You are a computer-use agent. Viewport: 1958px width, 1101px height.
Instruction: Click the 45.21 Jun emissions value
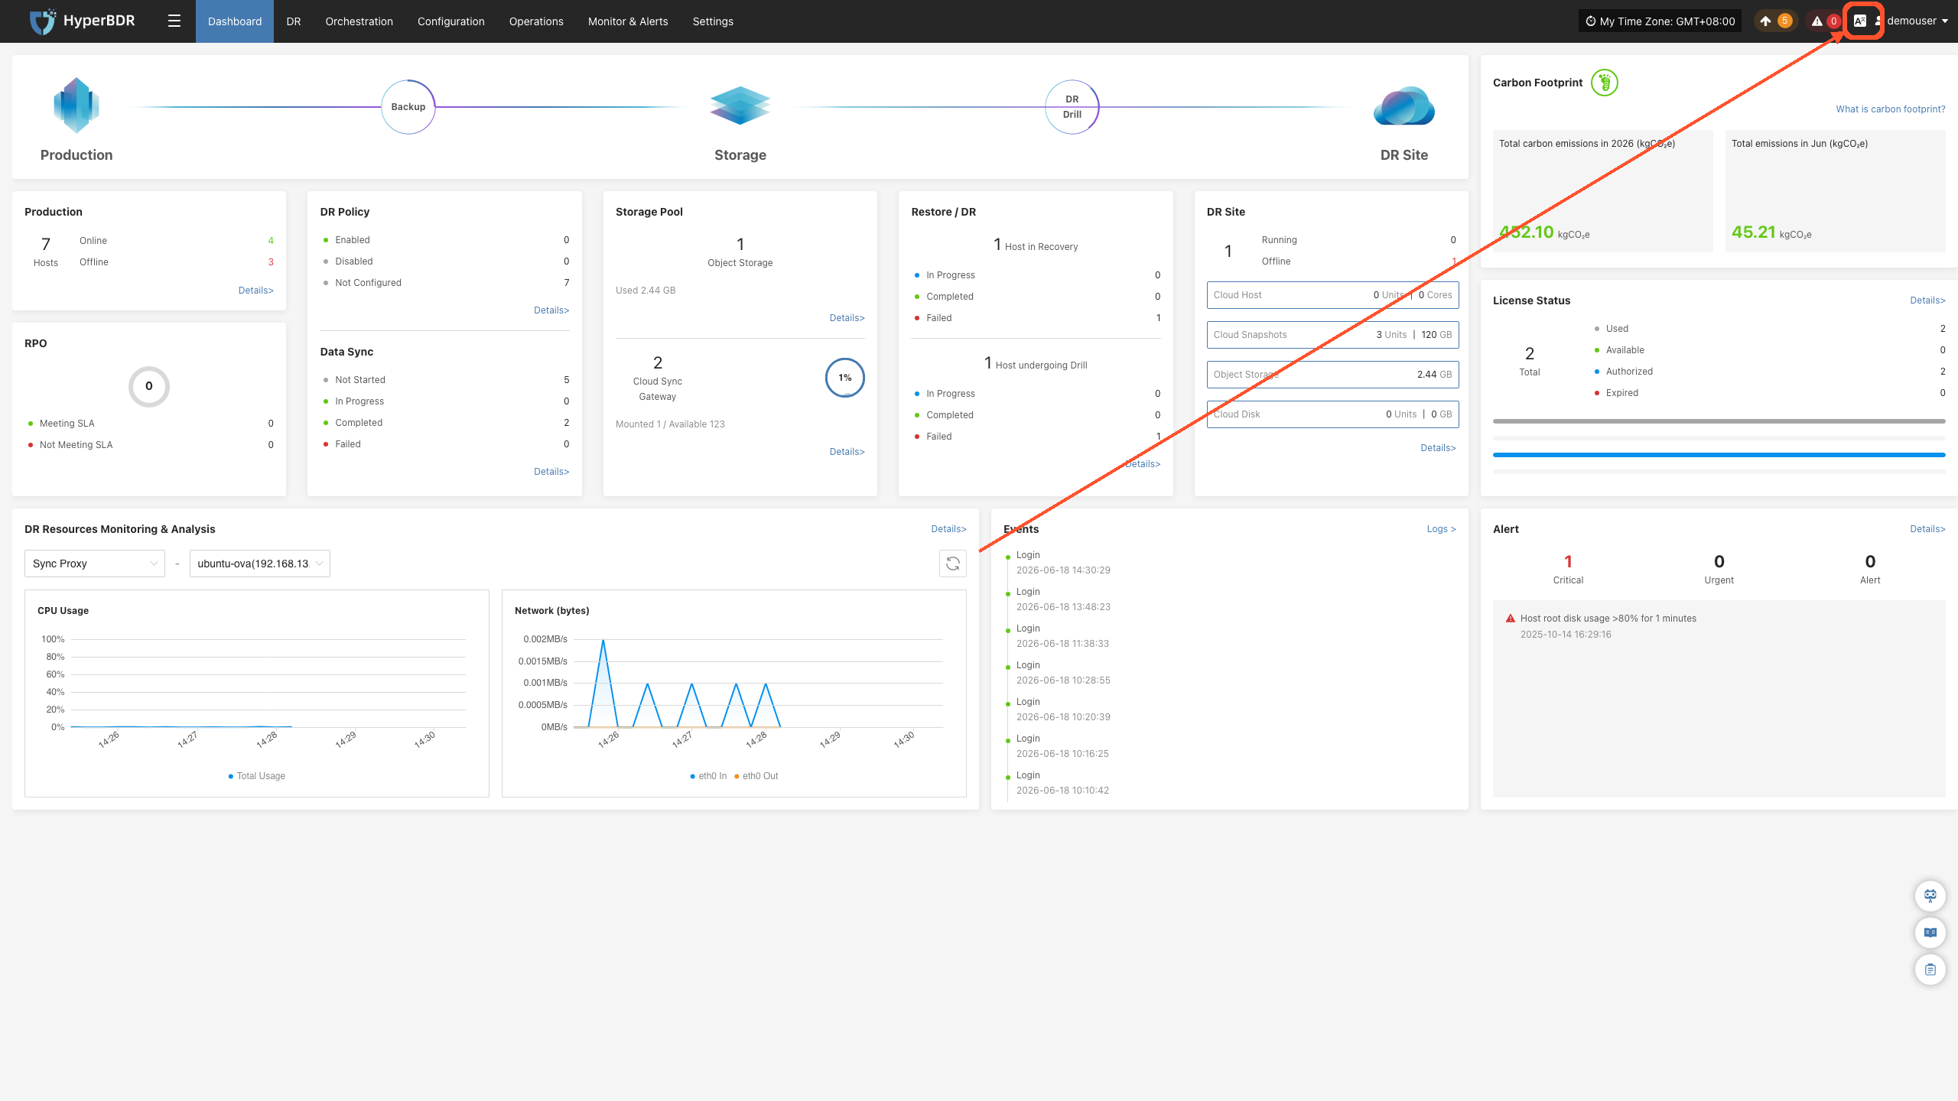pyautogui.click(x=1754, y=232)
